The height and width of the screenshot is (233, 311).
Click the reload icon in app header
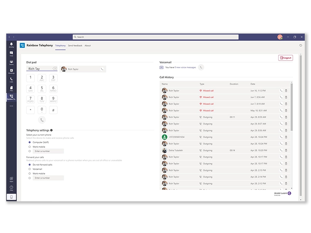tap(301, 46)
